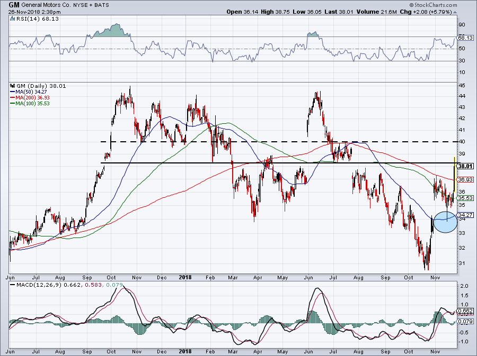Click the green 35.53 tag on price axis
The width and height of the screenshot is (477, 356).
pos(465,198)
